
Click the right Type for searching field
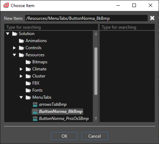coord(127,27)
